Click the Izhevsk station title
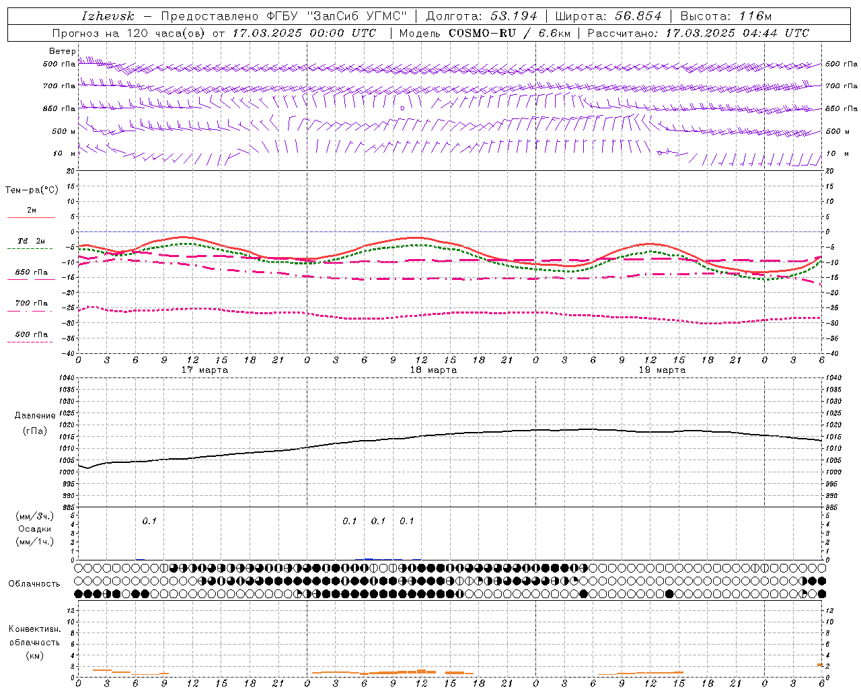Viewport: 861px width, 689px height. [x=108, y=16]
